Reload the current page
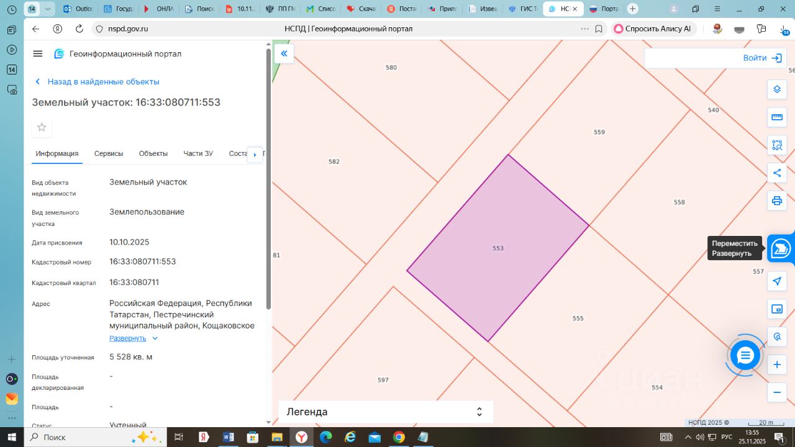This screenshot has width=795, height=447. 79,29
